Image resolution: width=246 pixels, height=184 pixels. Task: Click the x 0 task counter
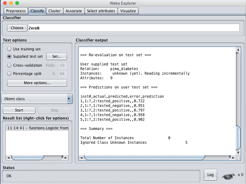(240, 175)
